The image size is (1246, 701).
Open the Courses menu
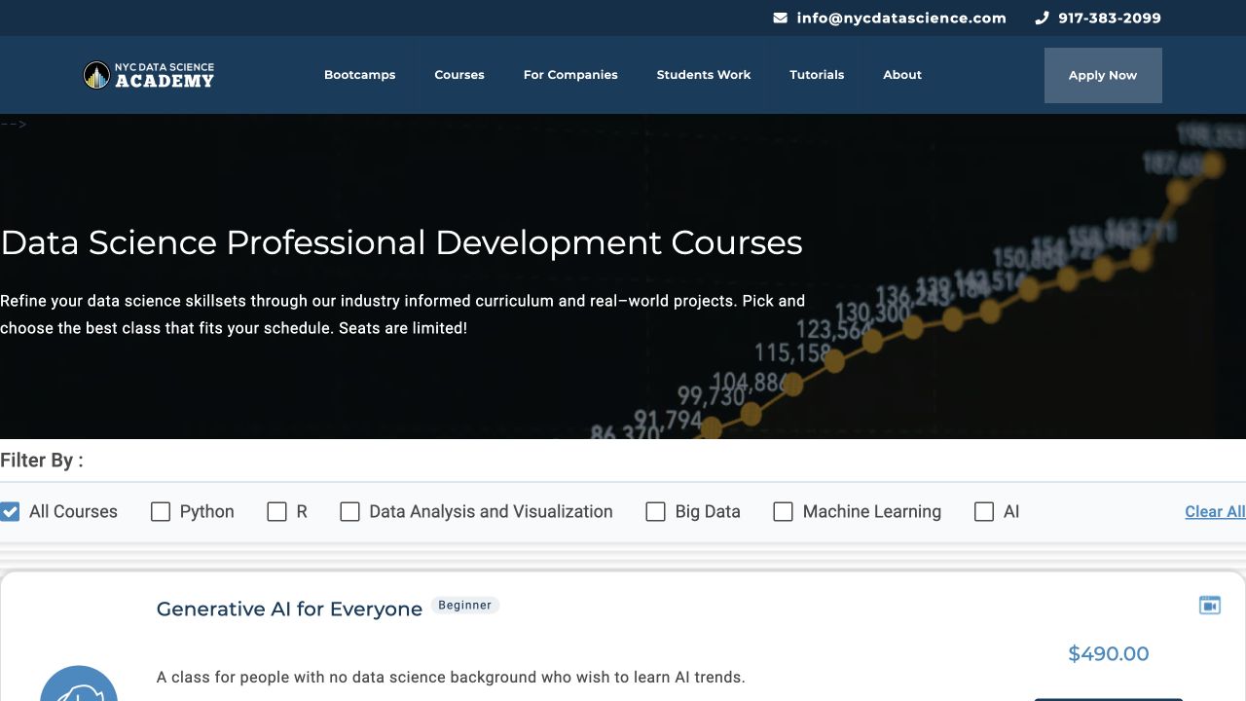[459, 75]
